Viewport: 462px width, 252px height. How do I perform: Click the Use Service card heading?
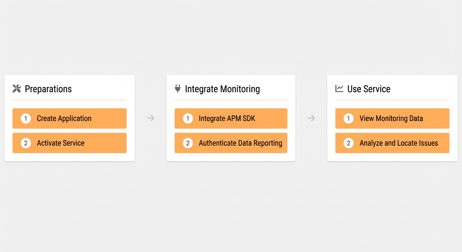click(x=369, y=89)
